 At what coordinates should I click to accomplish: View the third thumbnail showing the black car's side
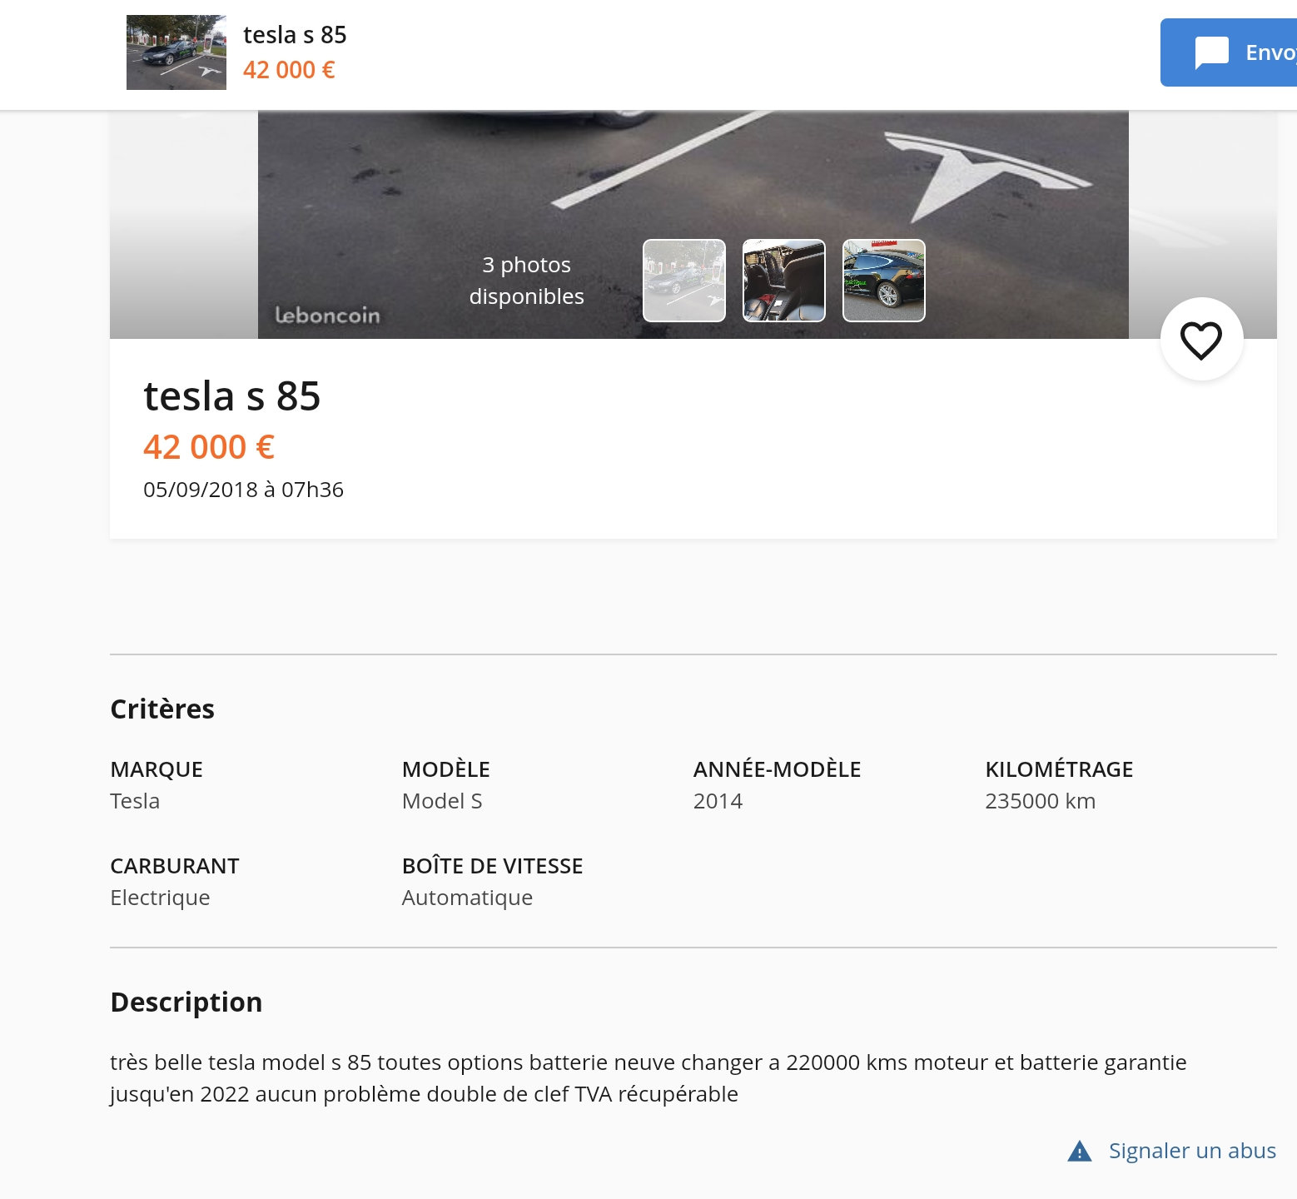[x=884, y=281]
